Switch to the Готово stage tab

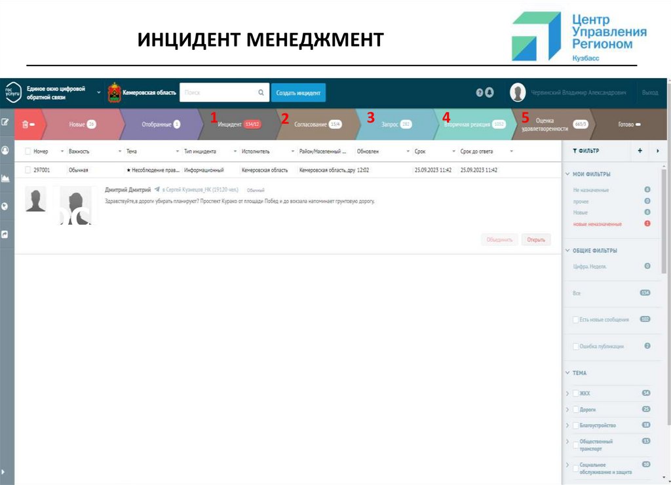coord(629,124)
